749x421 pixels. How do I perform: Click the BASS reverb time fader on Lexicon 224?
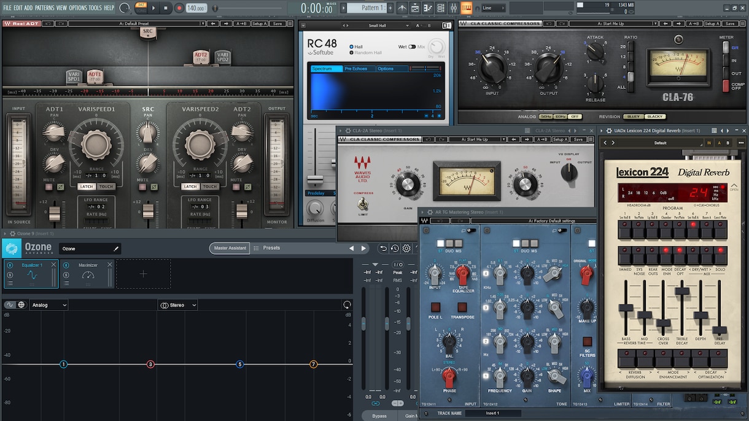click(626, 307)
